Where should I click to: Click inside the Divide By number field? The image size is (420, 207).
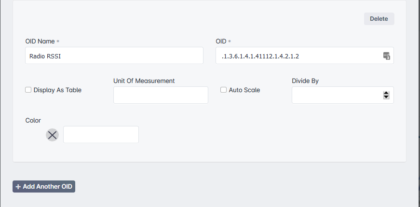click(x=342, y=95)
